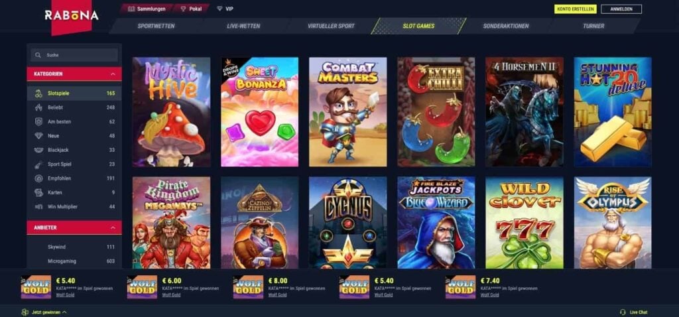Open the Blackjack category icon
This screenshot has width=679, height=317.
click(x=38, y=150)
